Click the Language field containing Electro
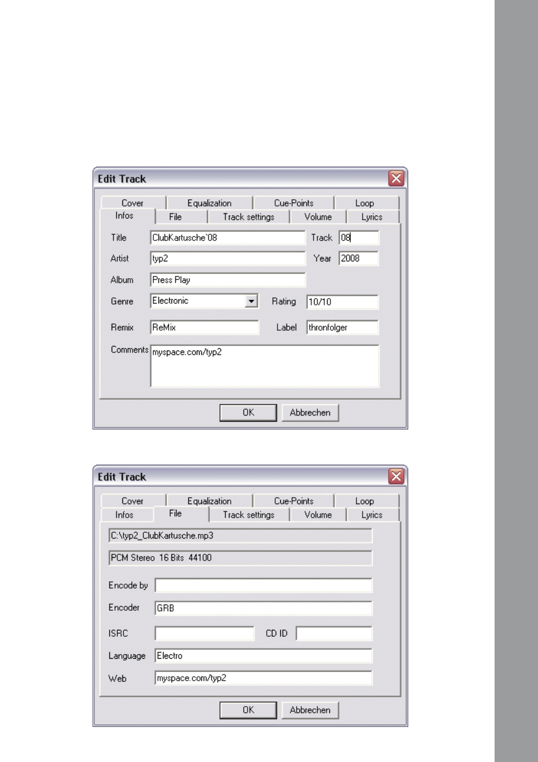Image resolution: width=538 pixels, height=762 pixels. (x=263, y=656)
